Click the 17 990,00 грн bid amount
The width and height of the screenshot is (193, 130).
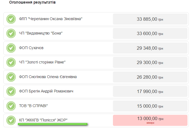tap(150, 91)
